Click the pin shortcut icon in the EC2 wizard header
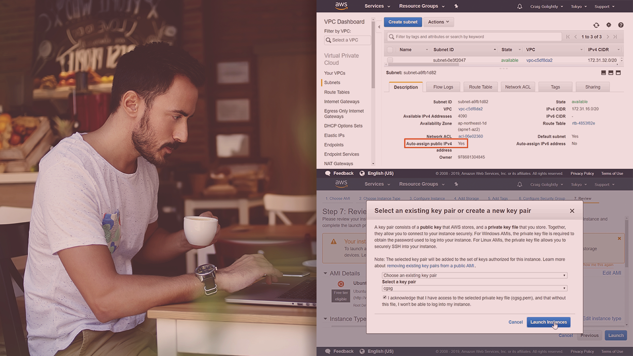 tap(456, 184)
